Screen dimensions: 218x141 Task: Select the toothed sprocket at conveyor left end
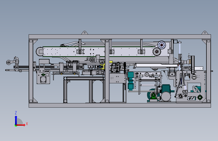pos(39,51)
